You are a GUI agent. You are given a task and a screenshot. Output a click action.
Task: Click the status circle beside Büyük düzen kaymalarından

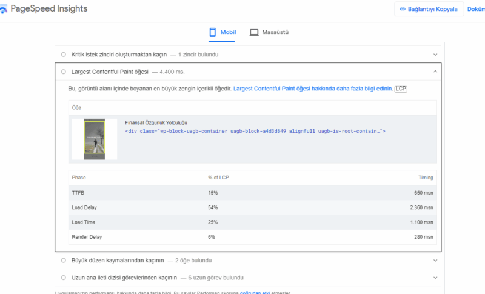(x=64, y=261)
